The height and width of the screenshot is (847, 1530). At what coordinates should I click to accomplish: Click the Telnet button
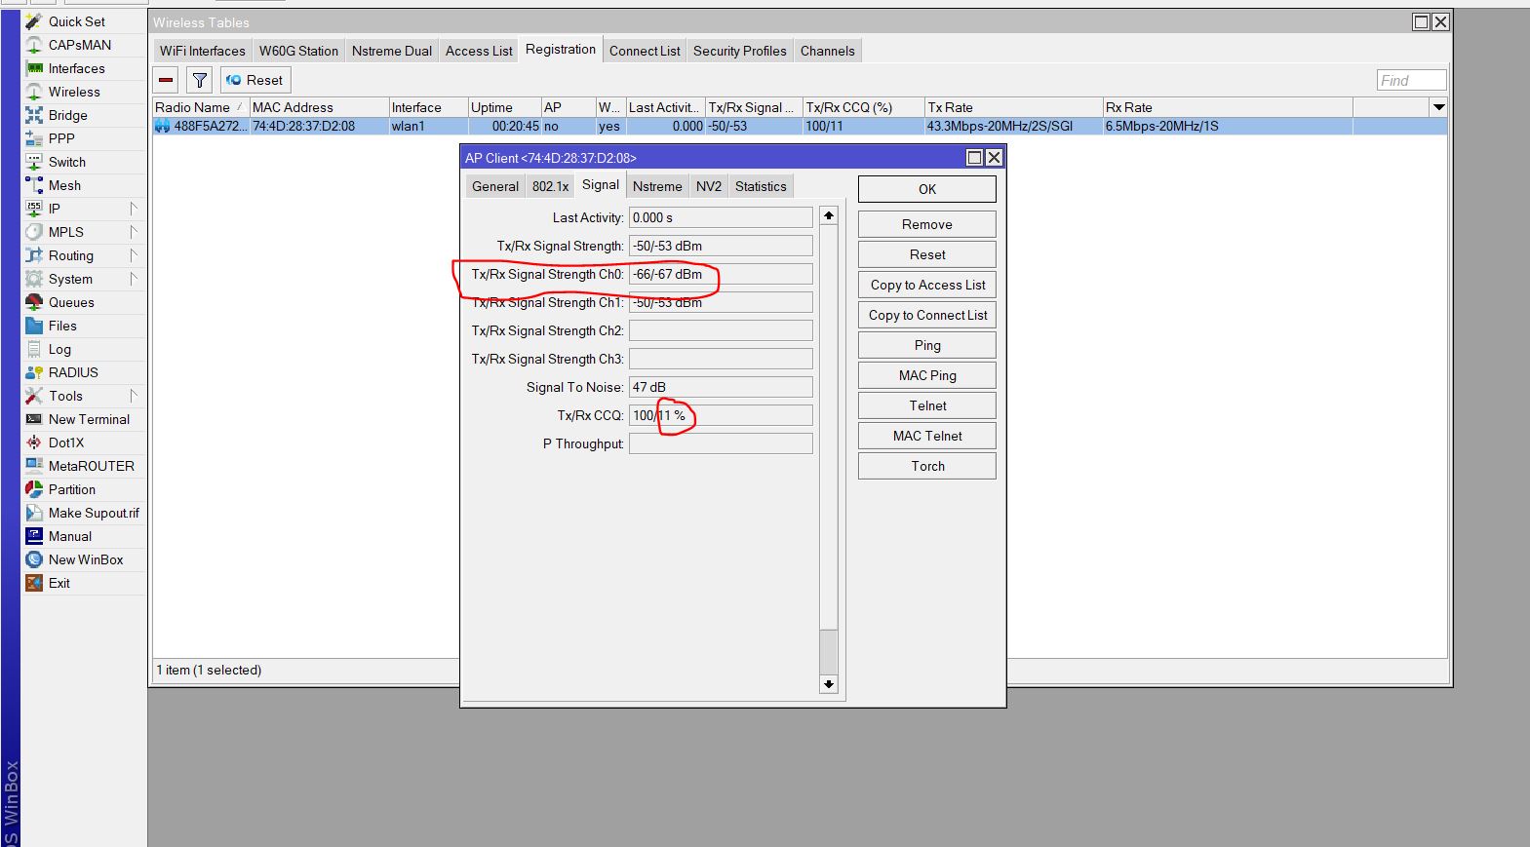pyautogui.click(x=927, y=405)
